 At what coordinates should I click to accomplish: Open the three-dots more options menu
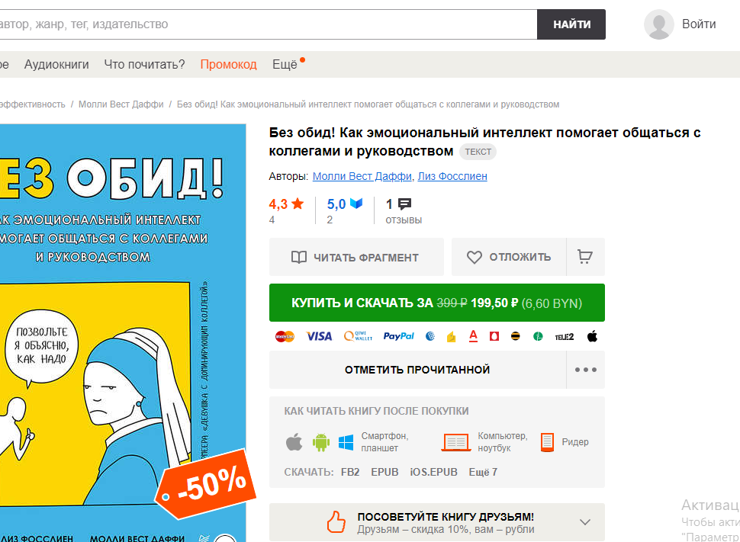click(586, 370)
